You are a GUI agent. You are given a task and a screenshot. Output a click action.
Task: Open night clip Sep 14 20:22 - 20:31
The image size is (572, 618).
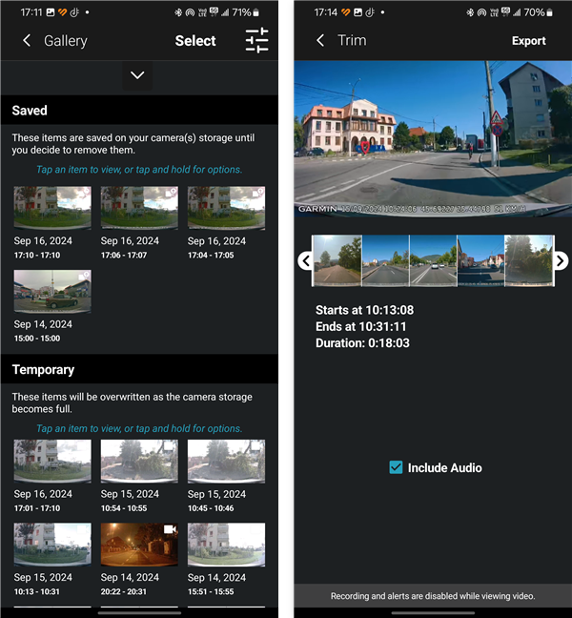[139, 545]
